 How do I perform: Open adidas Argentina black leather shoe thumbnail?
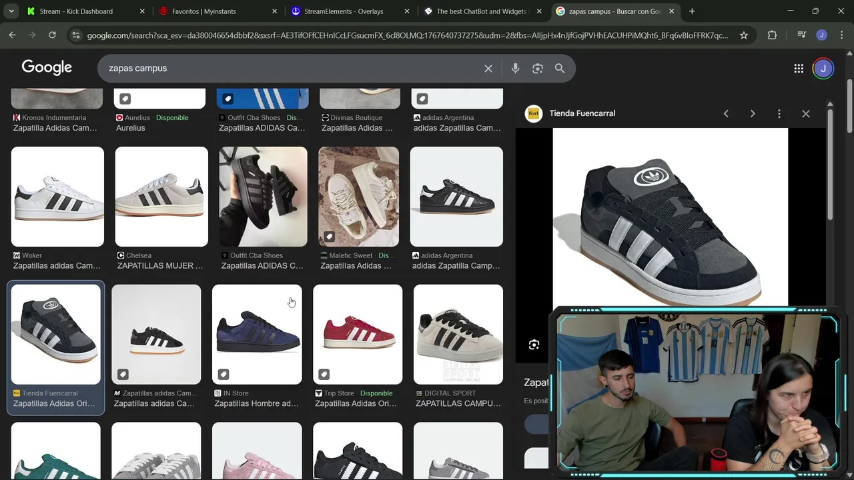(456, 197)
